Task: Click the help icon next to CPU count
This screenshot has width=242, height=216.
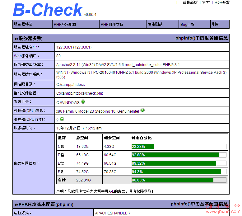Action: [62, 119]
